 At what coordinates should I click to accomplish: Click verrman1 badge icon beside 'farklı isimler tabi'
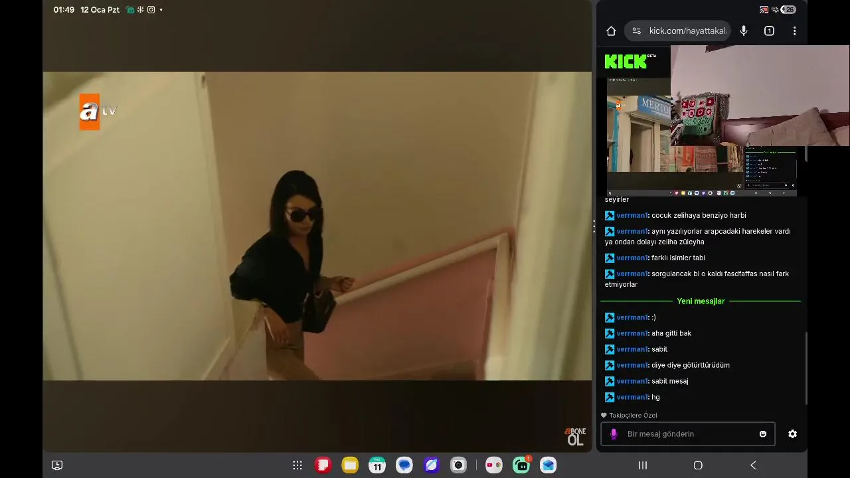609,258
